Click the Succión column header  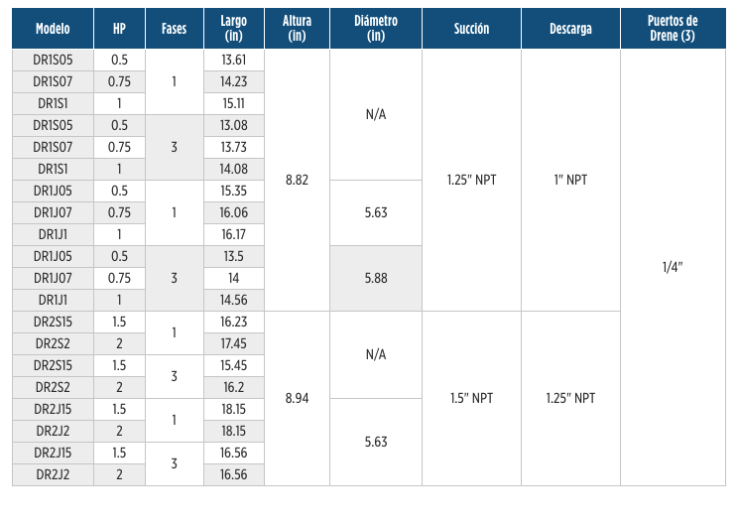coord(471,28)
